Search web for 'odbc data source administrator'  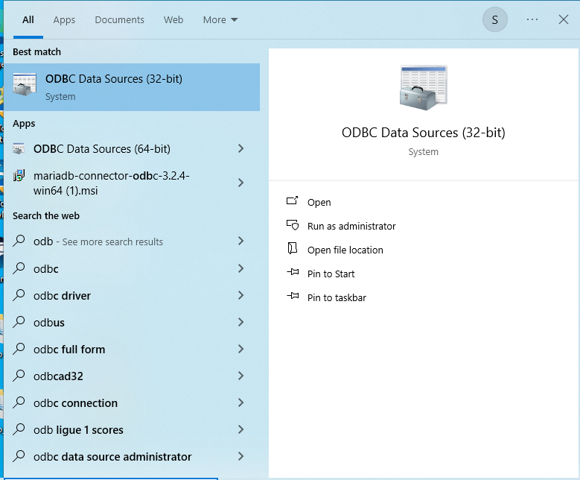tap(112, 457)
